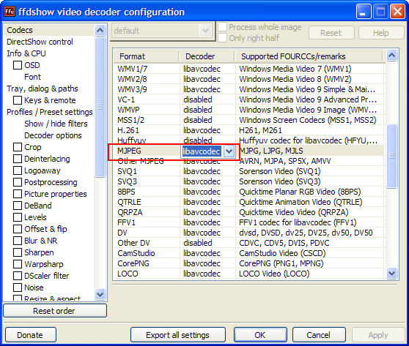Click the Reset order button
The width and height of the screenshot is (409, 346).
[x=55, y=311]
